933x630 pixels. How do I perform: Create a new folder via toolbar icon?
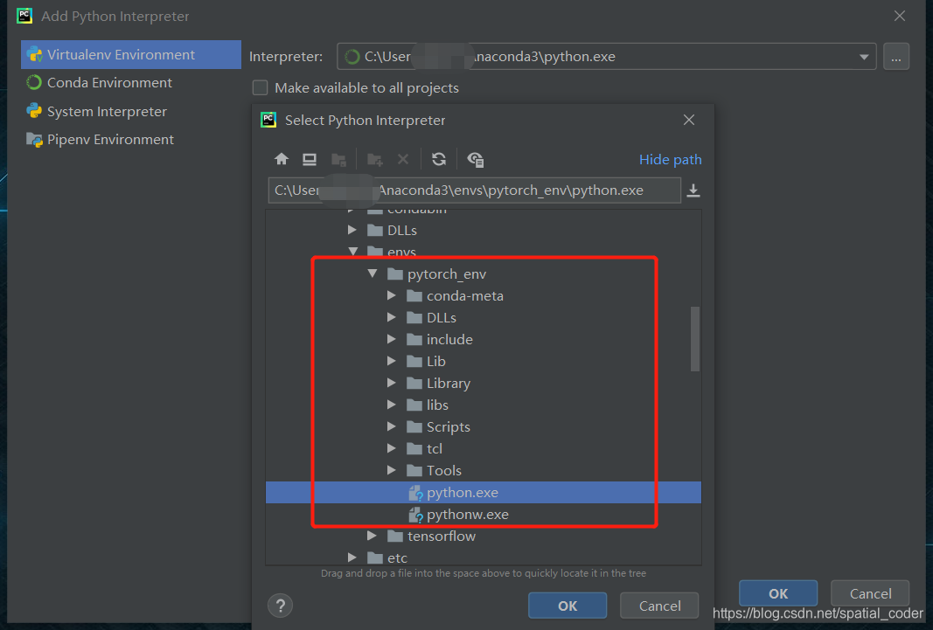coord(375,159)
